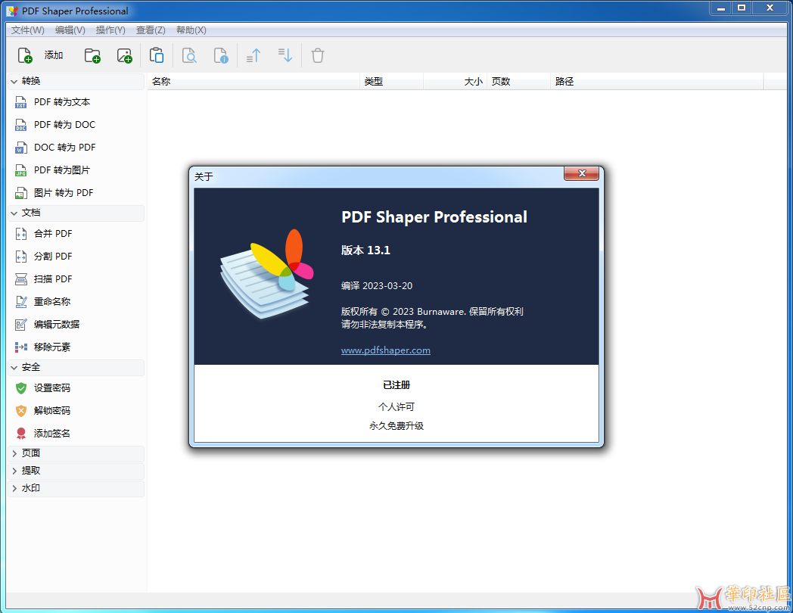The width and height of the screenshot is (793, 613).
Task: Click the 永久免费升级 text
Action: [x=396, y=426]
